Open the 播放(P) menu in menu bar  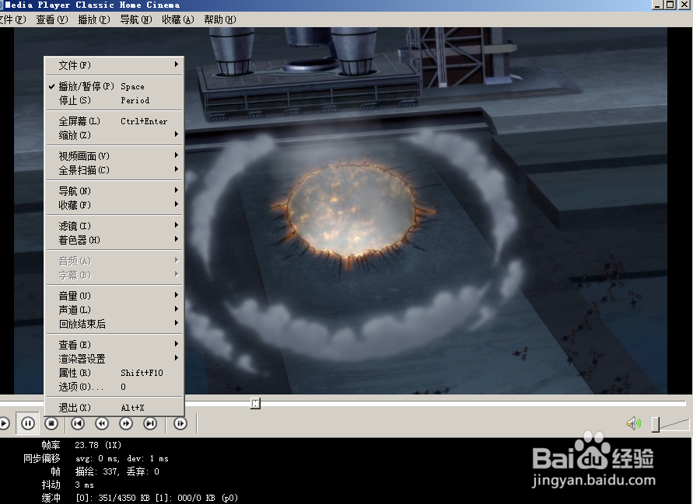[x=93, y=19]
